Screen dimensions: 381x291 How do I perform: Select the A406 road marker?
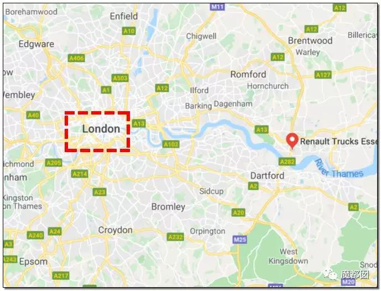(77, 58)
